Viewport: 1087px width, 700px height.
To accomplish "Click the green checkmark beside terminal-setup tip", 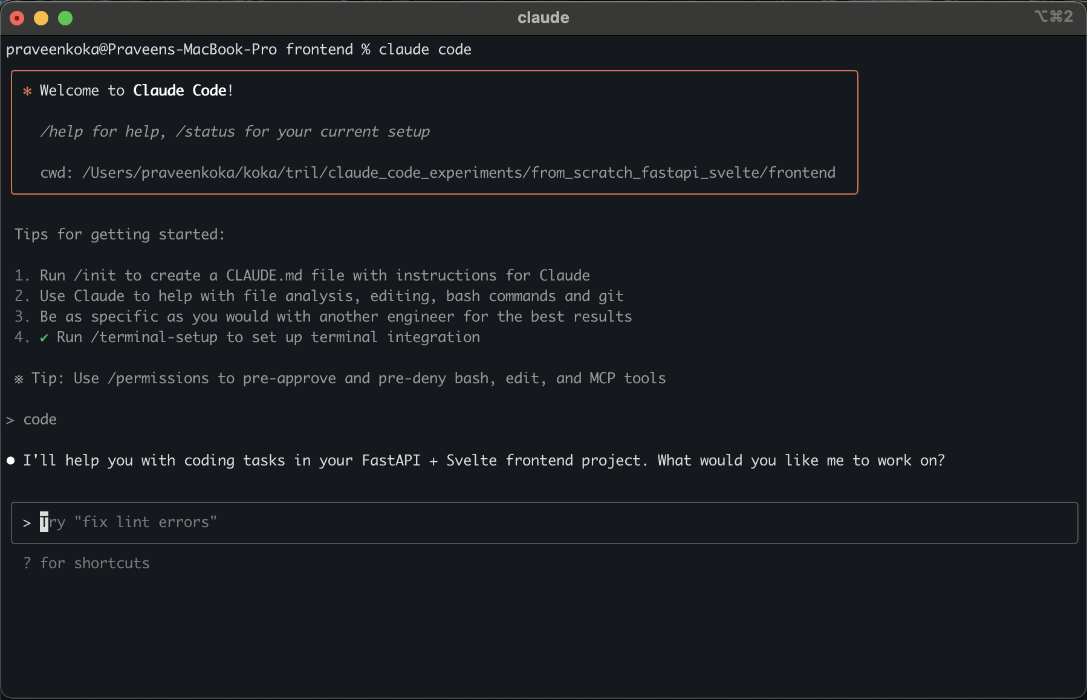I will pyautogui.click(x=44, y=338).
